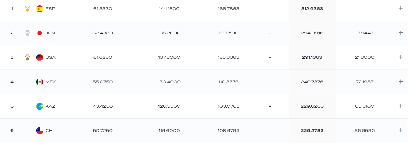The height and width of the screenshot is (147, 413).
Task: Click the USA flag icon
Action: point(40,57)
